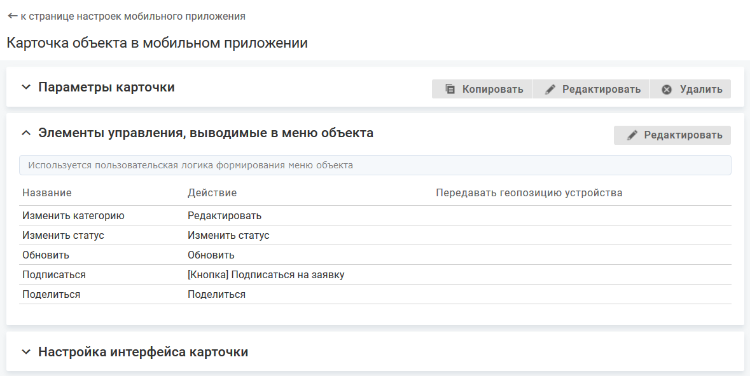Select the Изменить статус name cell
Viewport: 750px width, 376px height.
point(63,235)
